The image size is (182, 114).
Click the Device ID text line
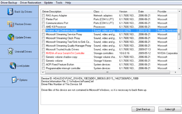pos(90,79)
